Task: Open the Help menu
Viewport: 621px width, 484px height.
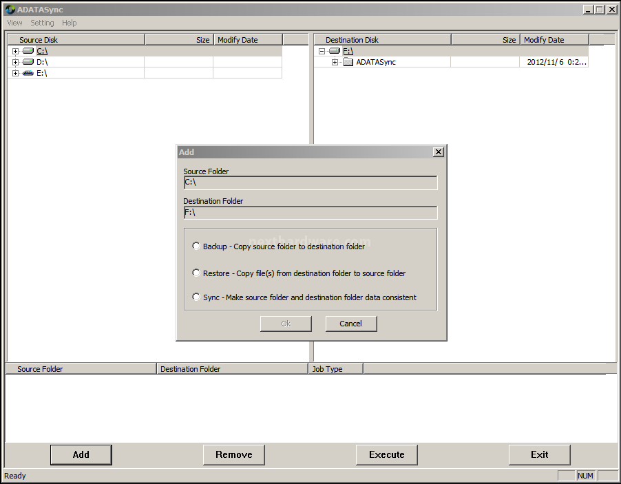Action: (70, 23)
